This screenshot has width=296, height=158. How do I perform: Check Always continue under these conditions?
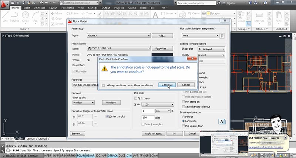tap(104, 85)
